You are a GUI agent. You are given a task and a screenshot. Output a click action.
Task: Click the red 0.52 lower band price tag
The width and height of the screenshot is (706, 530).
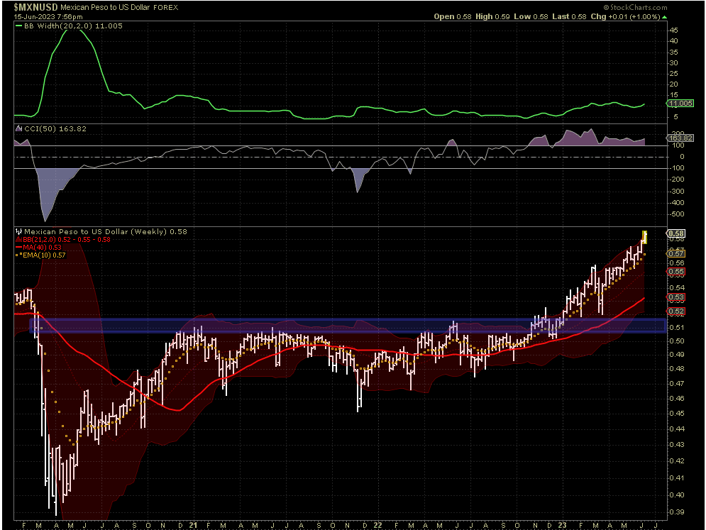pos(676,311)
